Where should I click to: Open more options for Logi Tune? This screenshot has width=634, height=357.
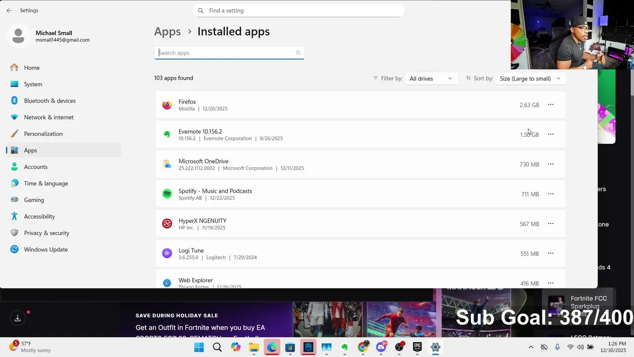click(551, 253)
